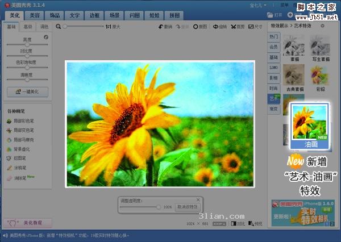The image size is (341, 242).
Task: Click the 旋转 rotate icon
Action: pos(215,27)
